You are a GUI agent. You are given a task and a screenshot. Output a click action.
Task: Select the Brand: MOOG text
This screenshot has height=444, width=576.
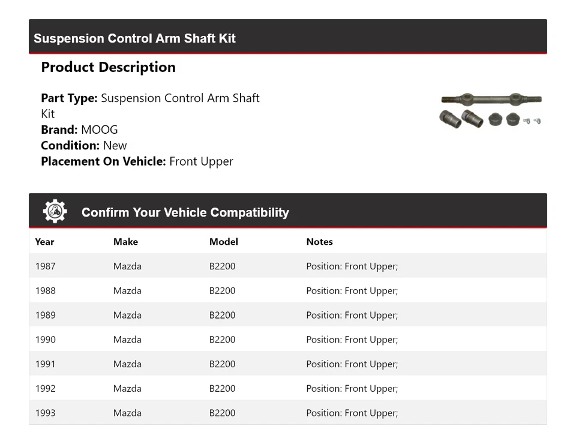[x=79, y=130]
